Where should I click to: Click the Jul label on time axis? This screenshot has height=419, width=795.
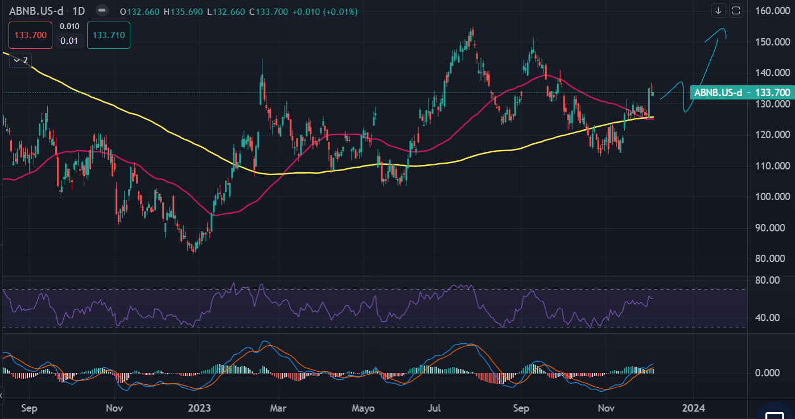[434, 408]
